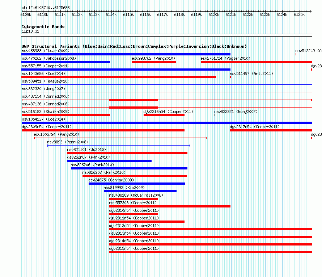Screen dimensions: 322x277
Task: Select esv1005794 (Pang2010) label
Action: pos(56,134)
